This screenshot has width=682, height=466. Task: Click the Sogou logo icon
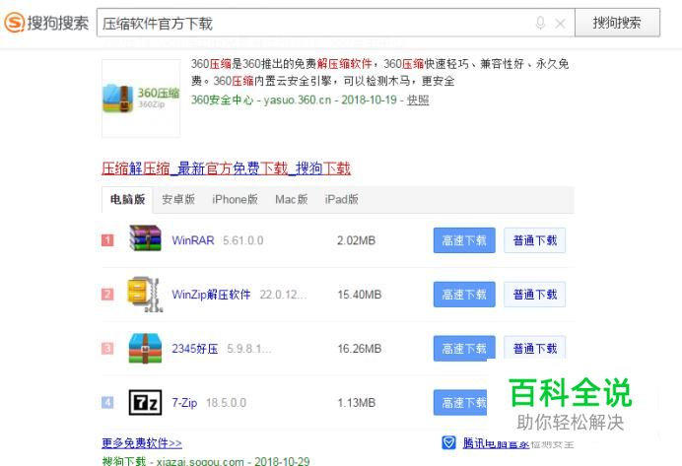[14, 23]
